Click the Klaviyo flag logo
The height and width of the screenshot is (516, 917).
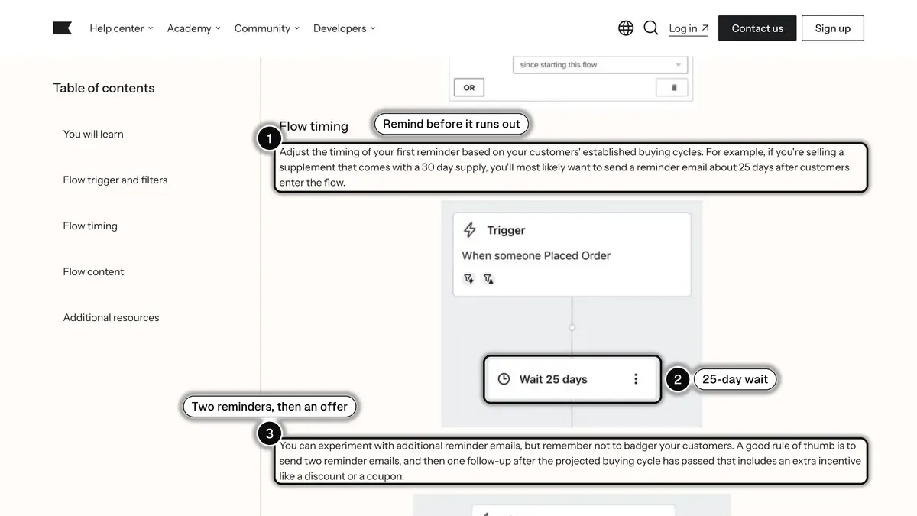coord(63,28)
